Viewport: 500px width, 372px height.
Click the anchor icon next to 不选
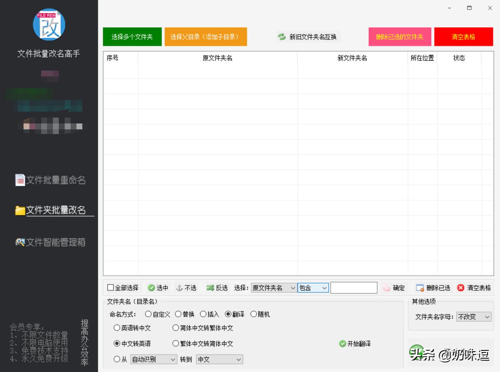(180, 287)
